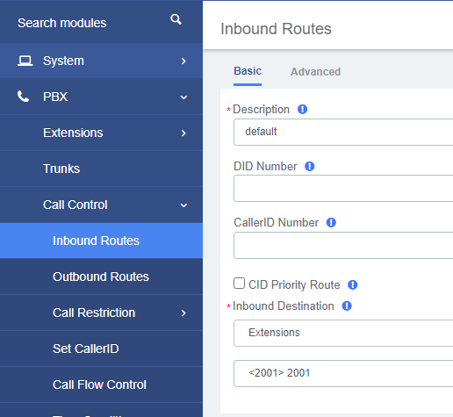Expand the System menu chevron
Image resolution: width=453 pixels, height=417 pixels.
183,61
